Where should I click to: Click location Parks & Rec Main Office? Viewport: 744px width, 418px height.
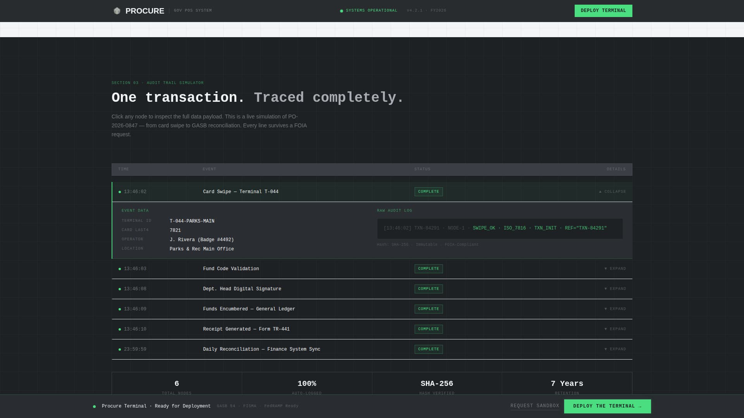coord(201,249)
